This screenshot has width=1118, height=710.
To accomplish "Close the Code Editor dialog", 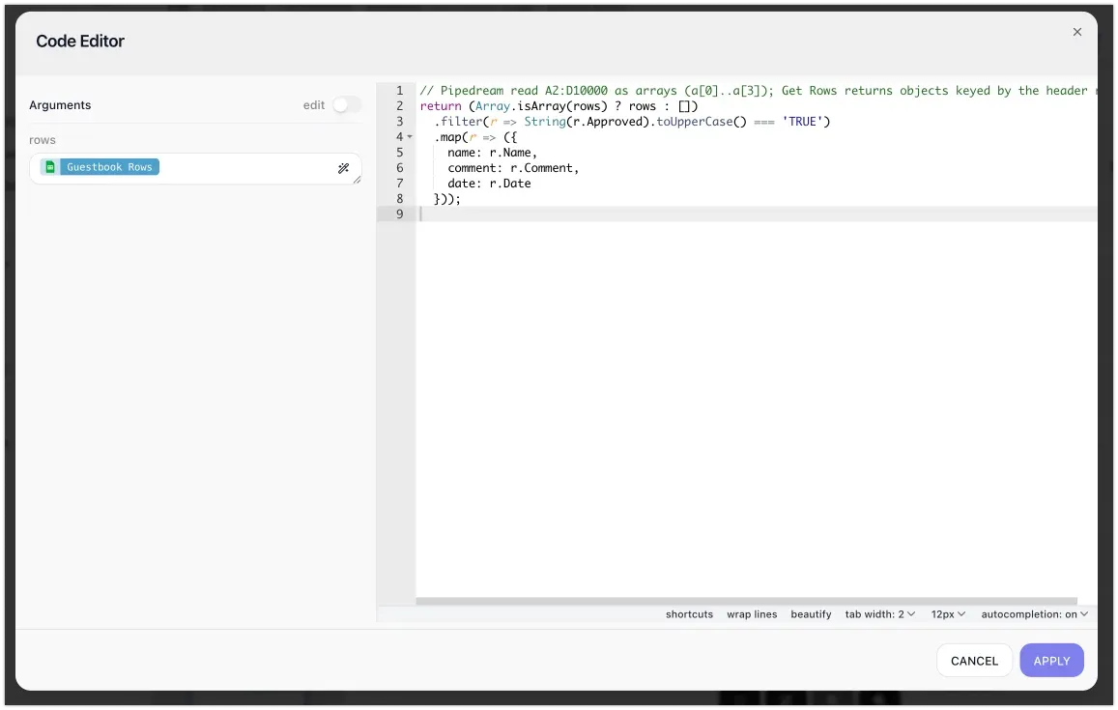I will (x=1076, y=32).
